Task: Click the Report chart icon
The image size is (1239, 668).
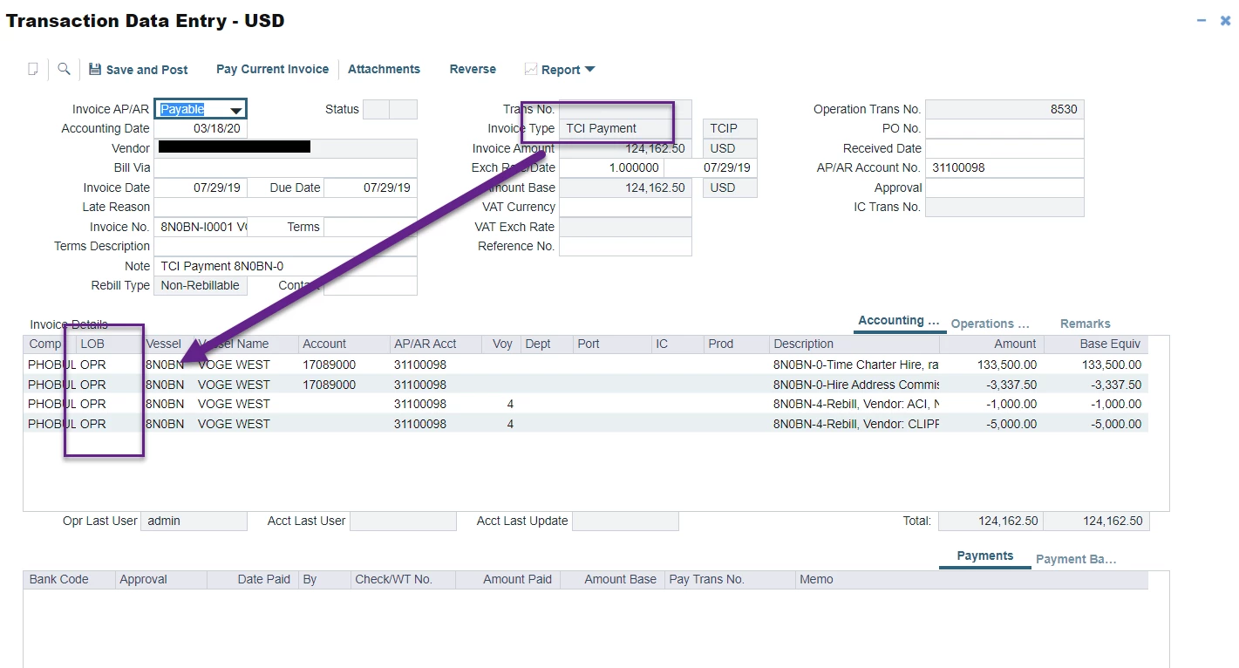Action: 530,70
